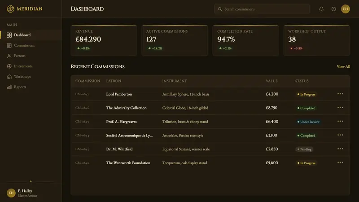Open the notifications bell
359x202 pixels.
321,9
